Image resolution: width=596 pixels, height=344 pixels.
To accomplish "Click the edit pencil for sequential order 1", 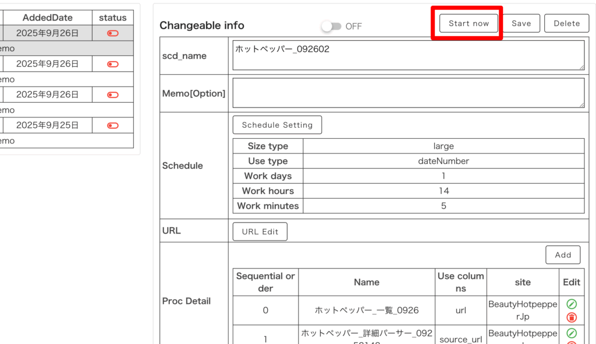I will (572, 333).
